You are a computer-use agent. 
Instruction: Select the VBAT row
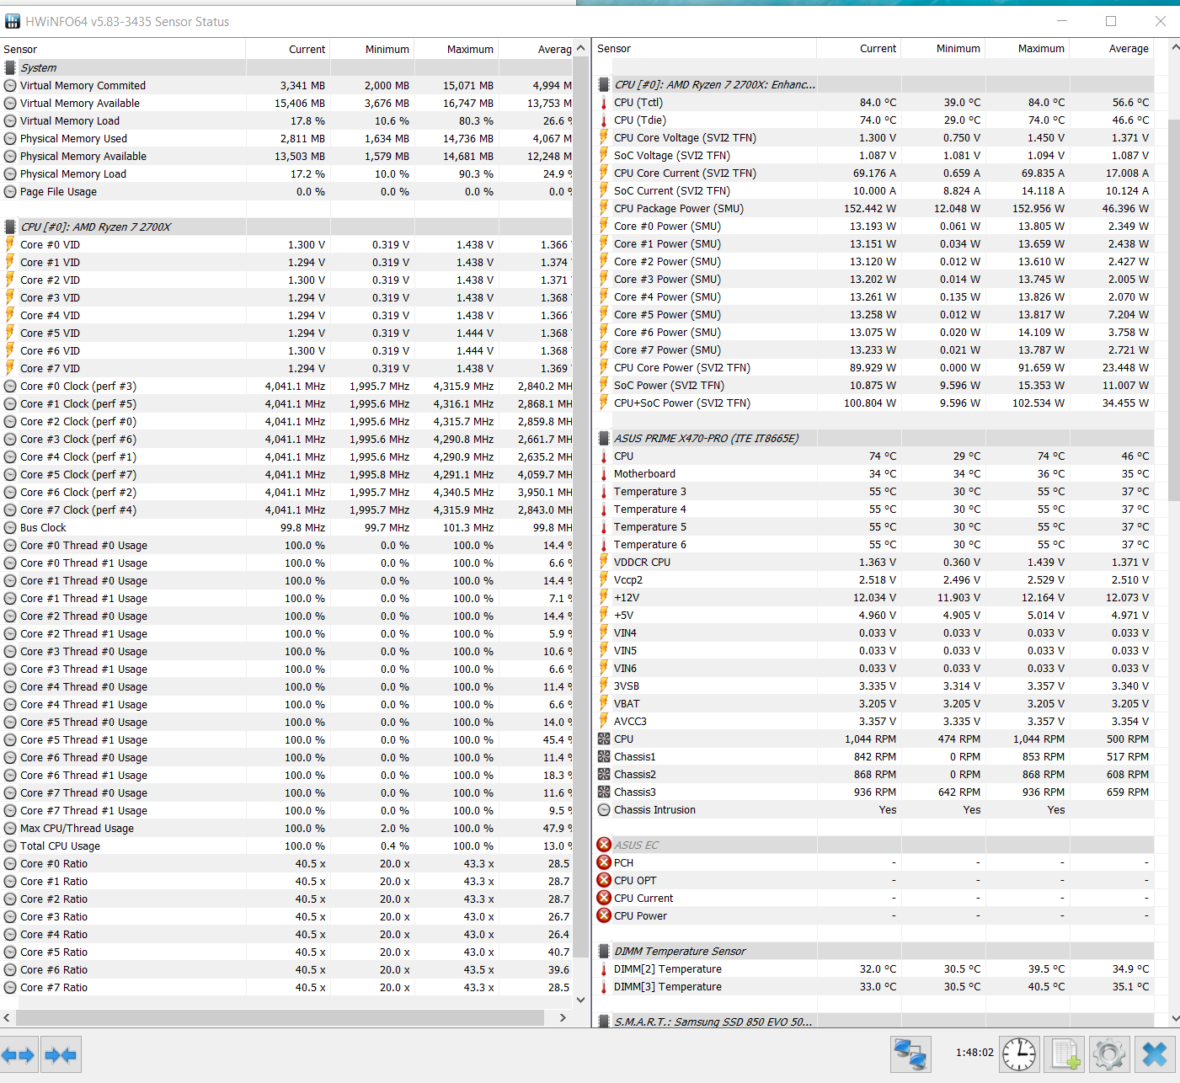874,703
